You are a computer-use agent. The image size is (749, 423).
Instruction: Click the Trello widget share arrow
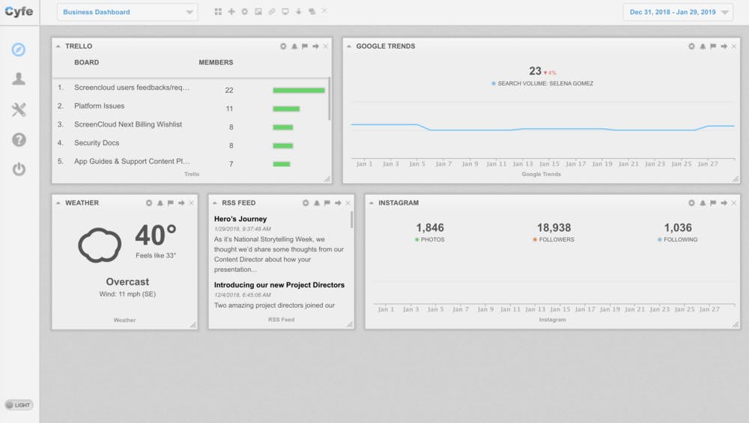[x=315, y=46]
